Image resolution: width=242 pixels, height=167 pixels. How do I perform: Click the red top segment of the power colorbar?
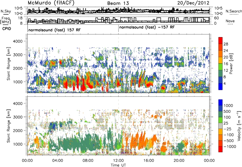(x=221, y=41)
